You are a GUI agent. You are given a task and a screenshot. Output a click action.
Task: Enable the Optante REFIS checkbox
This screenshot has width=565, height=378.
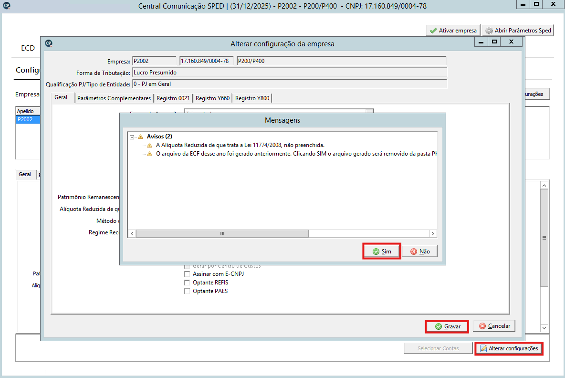187,283
